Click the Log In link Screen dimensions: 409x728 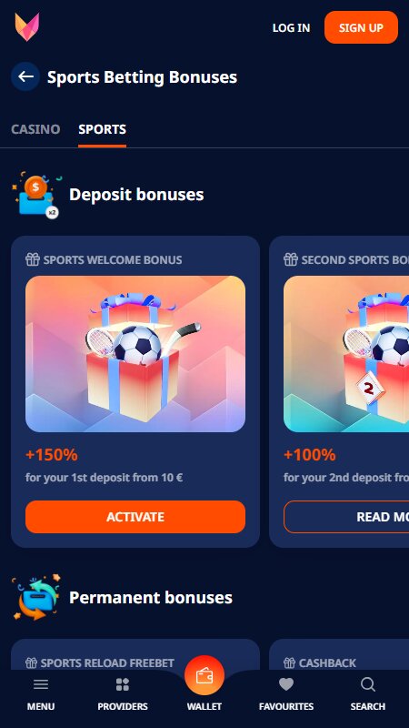291,28
